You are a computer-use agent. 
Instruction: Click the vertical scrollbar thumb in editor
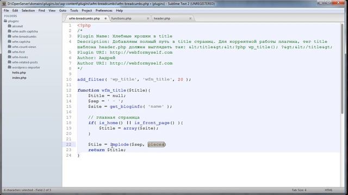pyautogui.click(x=342, y=69)
